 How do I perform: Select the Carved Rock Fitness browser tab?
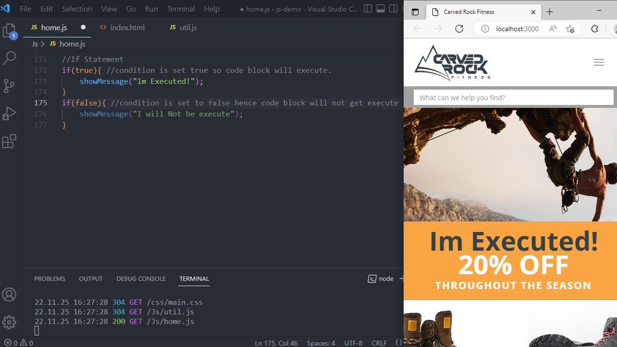coord(483,12)
